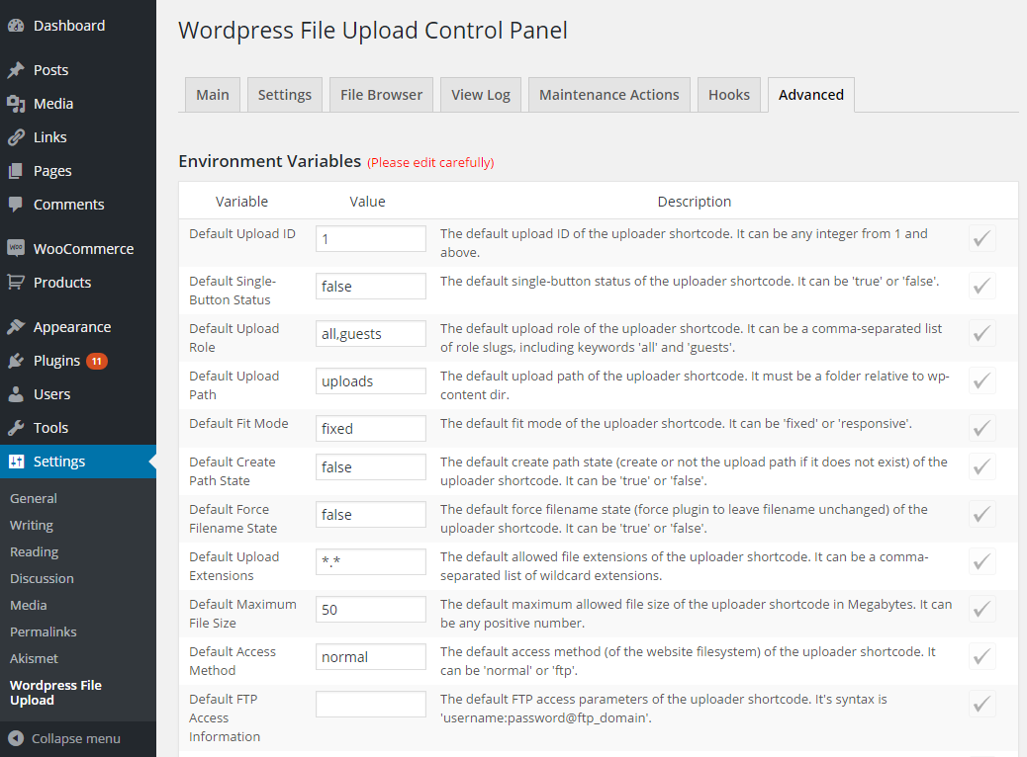
Task: Click the Comments speech bubble icon
Action: [x=16, y=205]
